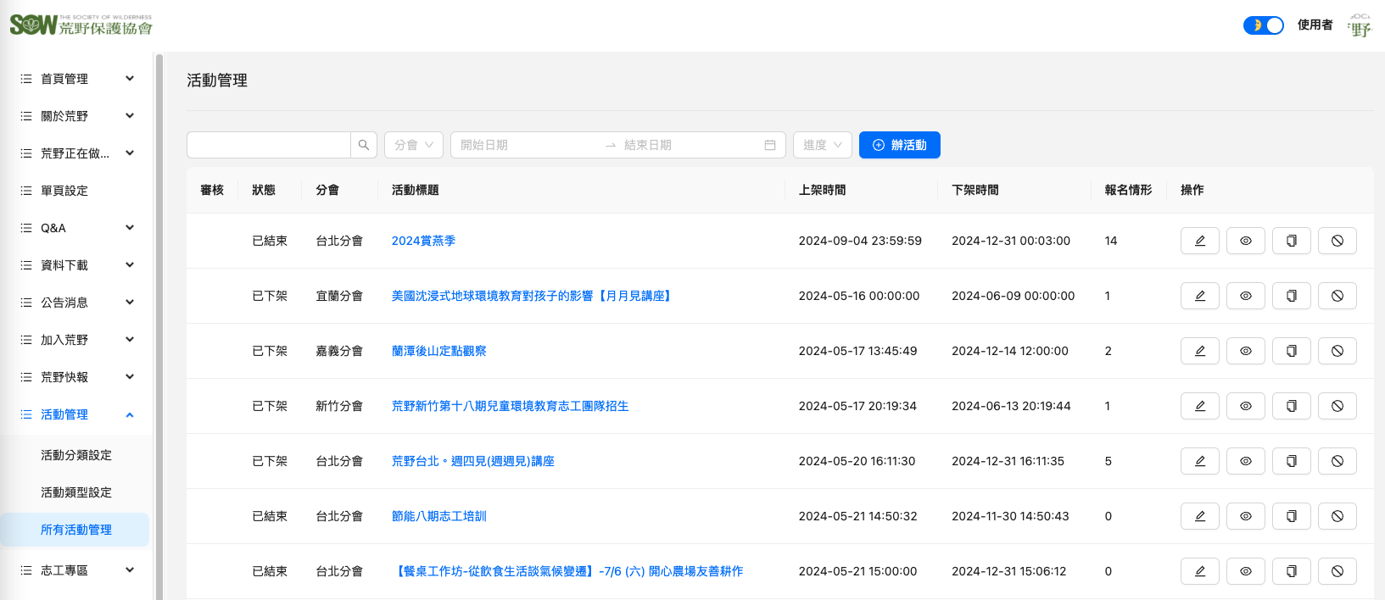Screen dimensions: 1385x600
Task: Click the ban icon for 荒野新竹第十八期 row
Action: click(x=1337, y=406)
